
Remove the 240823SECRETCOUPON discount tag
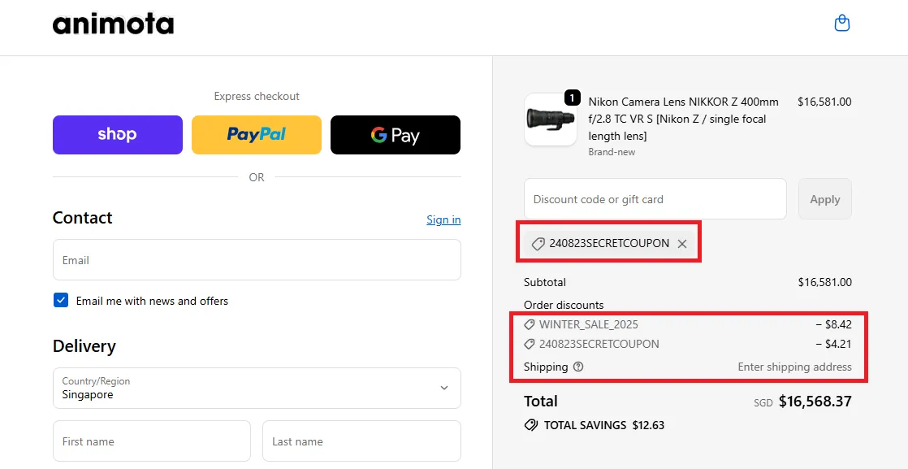[682, 244]
